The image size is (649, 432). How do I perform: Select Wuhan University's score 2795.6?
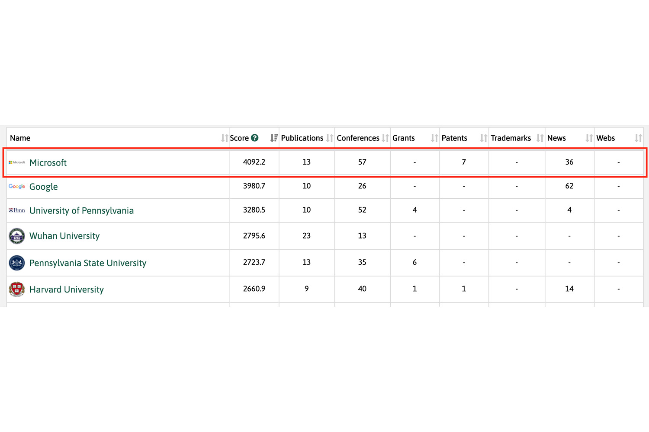(x=254, y=236)
